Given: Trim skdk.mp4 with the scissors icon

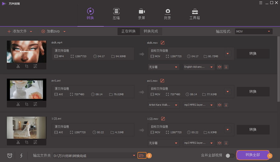Looking at the screenshot, I should [x=18, y=66].
